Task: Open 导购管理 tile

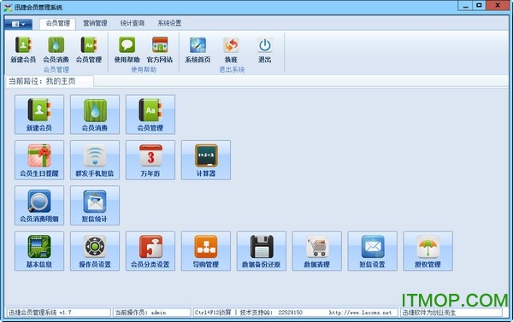Action: pyautogui.click(x=206, y=251)
